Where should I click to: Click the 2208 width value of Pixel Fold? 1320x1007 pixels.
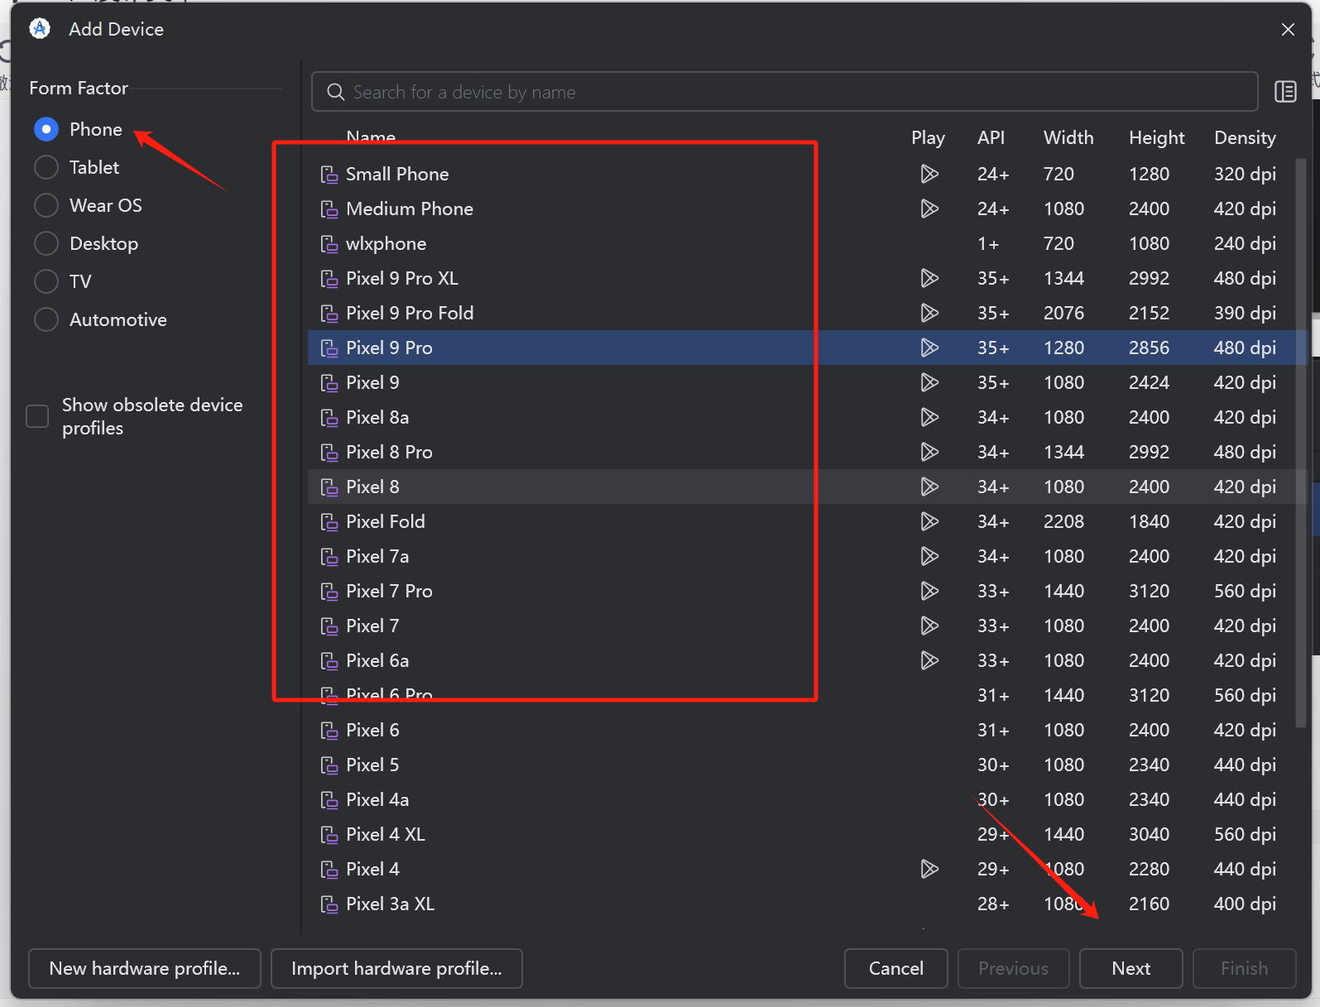(1063, 521)
